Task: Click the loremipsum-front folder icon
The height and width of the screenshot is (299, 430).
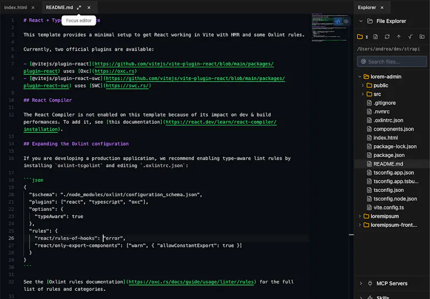Action: pyautogui.click(x=366, y=225)
